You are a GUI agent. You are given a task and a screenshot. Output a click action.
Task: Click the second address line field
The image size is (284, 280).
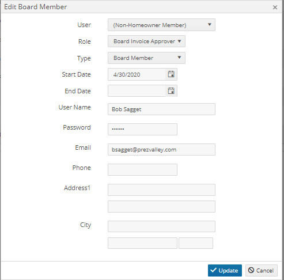coord(161,206)
